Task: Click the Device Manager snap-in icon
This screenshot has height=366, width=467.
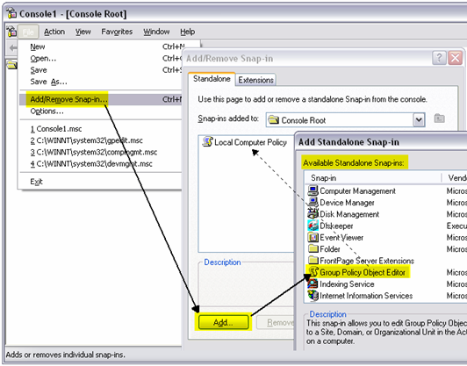Action: pos(313,203)
